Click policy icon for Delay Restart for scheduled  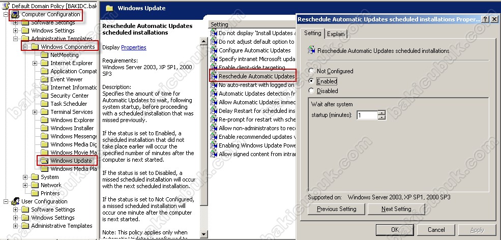(x=214, y=111)
